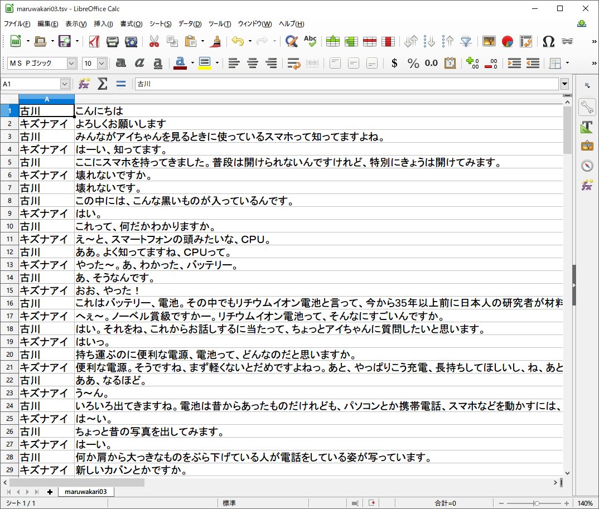Screen dimensions: 599x509
Task: Insert a hyperlink with the chain icon
Action: coord(567,41)
